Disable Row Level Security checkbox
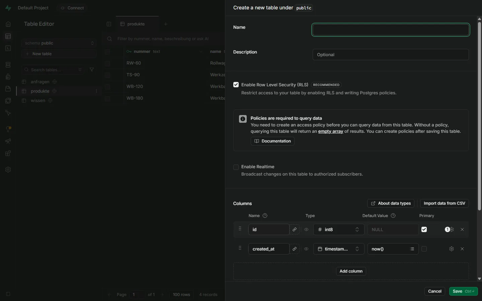 tap(236, 85)
